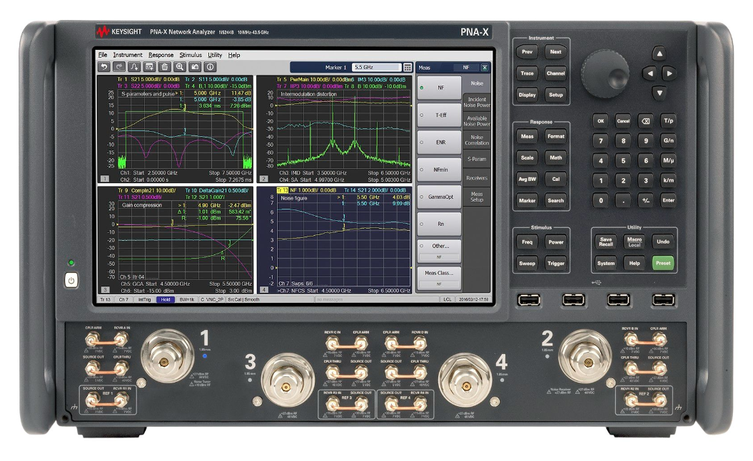
Task: Click the trash can delete toolbar icon
Action: (x=165, y=67)
